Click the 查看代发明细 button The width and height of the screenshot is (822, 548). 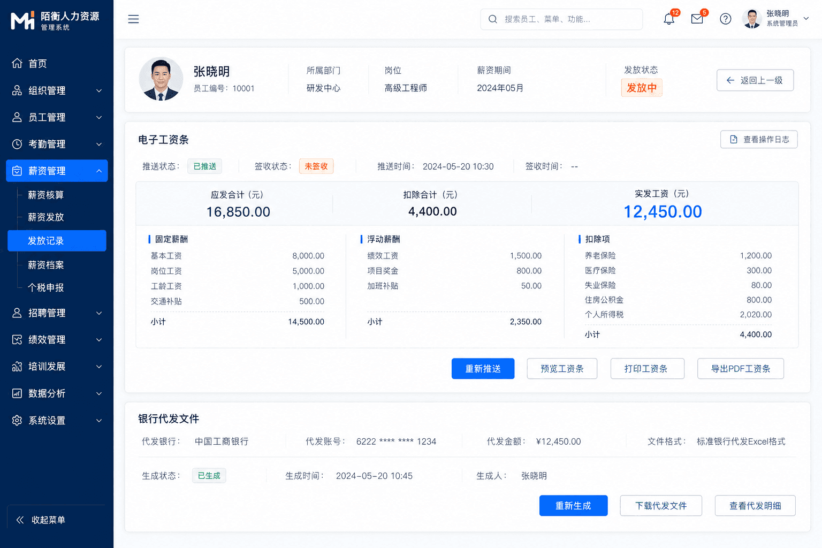tap(755, 506)
